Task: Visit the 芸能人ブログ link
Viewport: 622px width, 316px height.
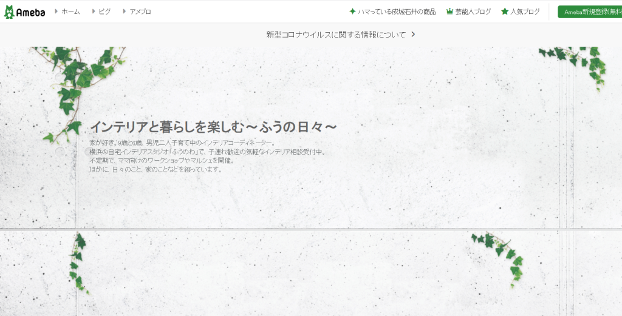Action: tap(473, 12)
